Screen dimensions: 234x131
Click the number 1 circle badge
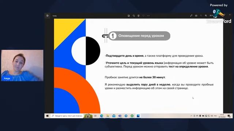(113, 36)
